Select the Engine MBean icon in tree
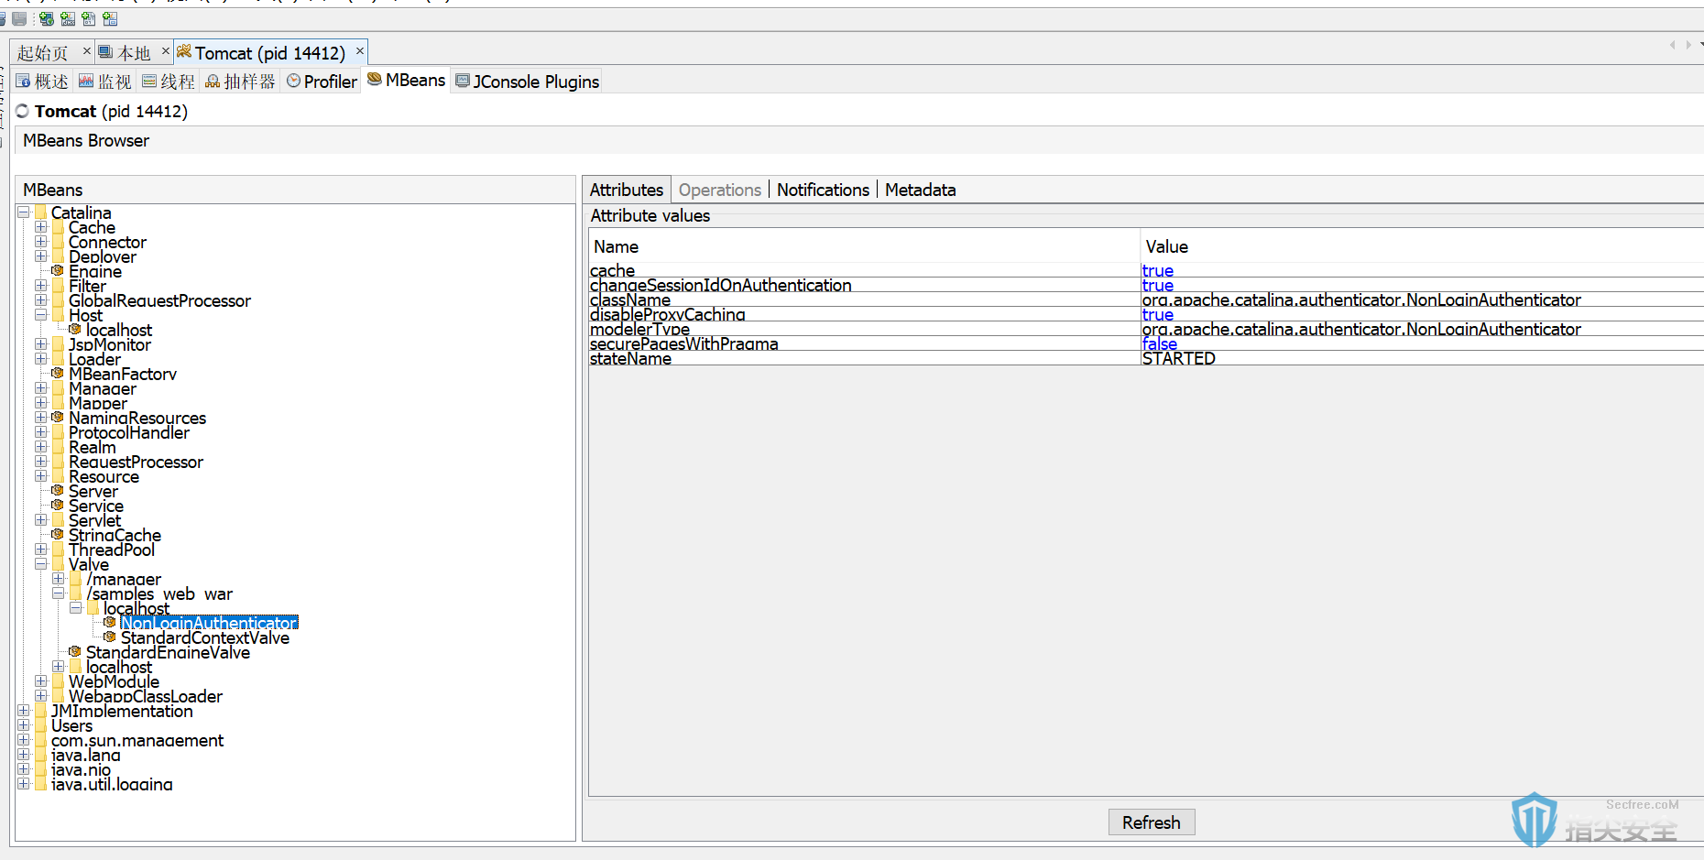1704x860 pixels. 58,271
